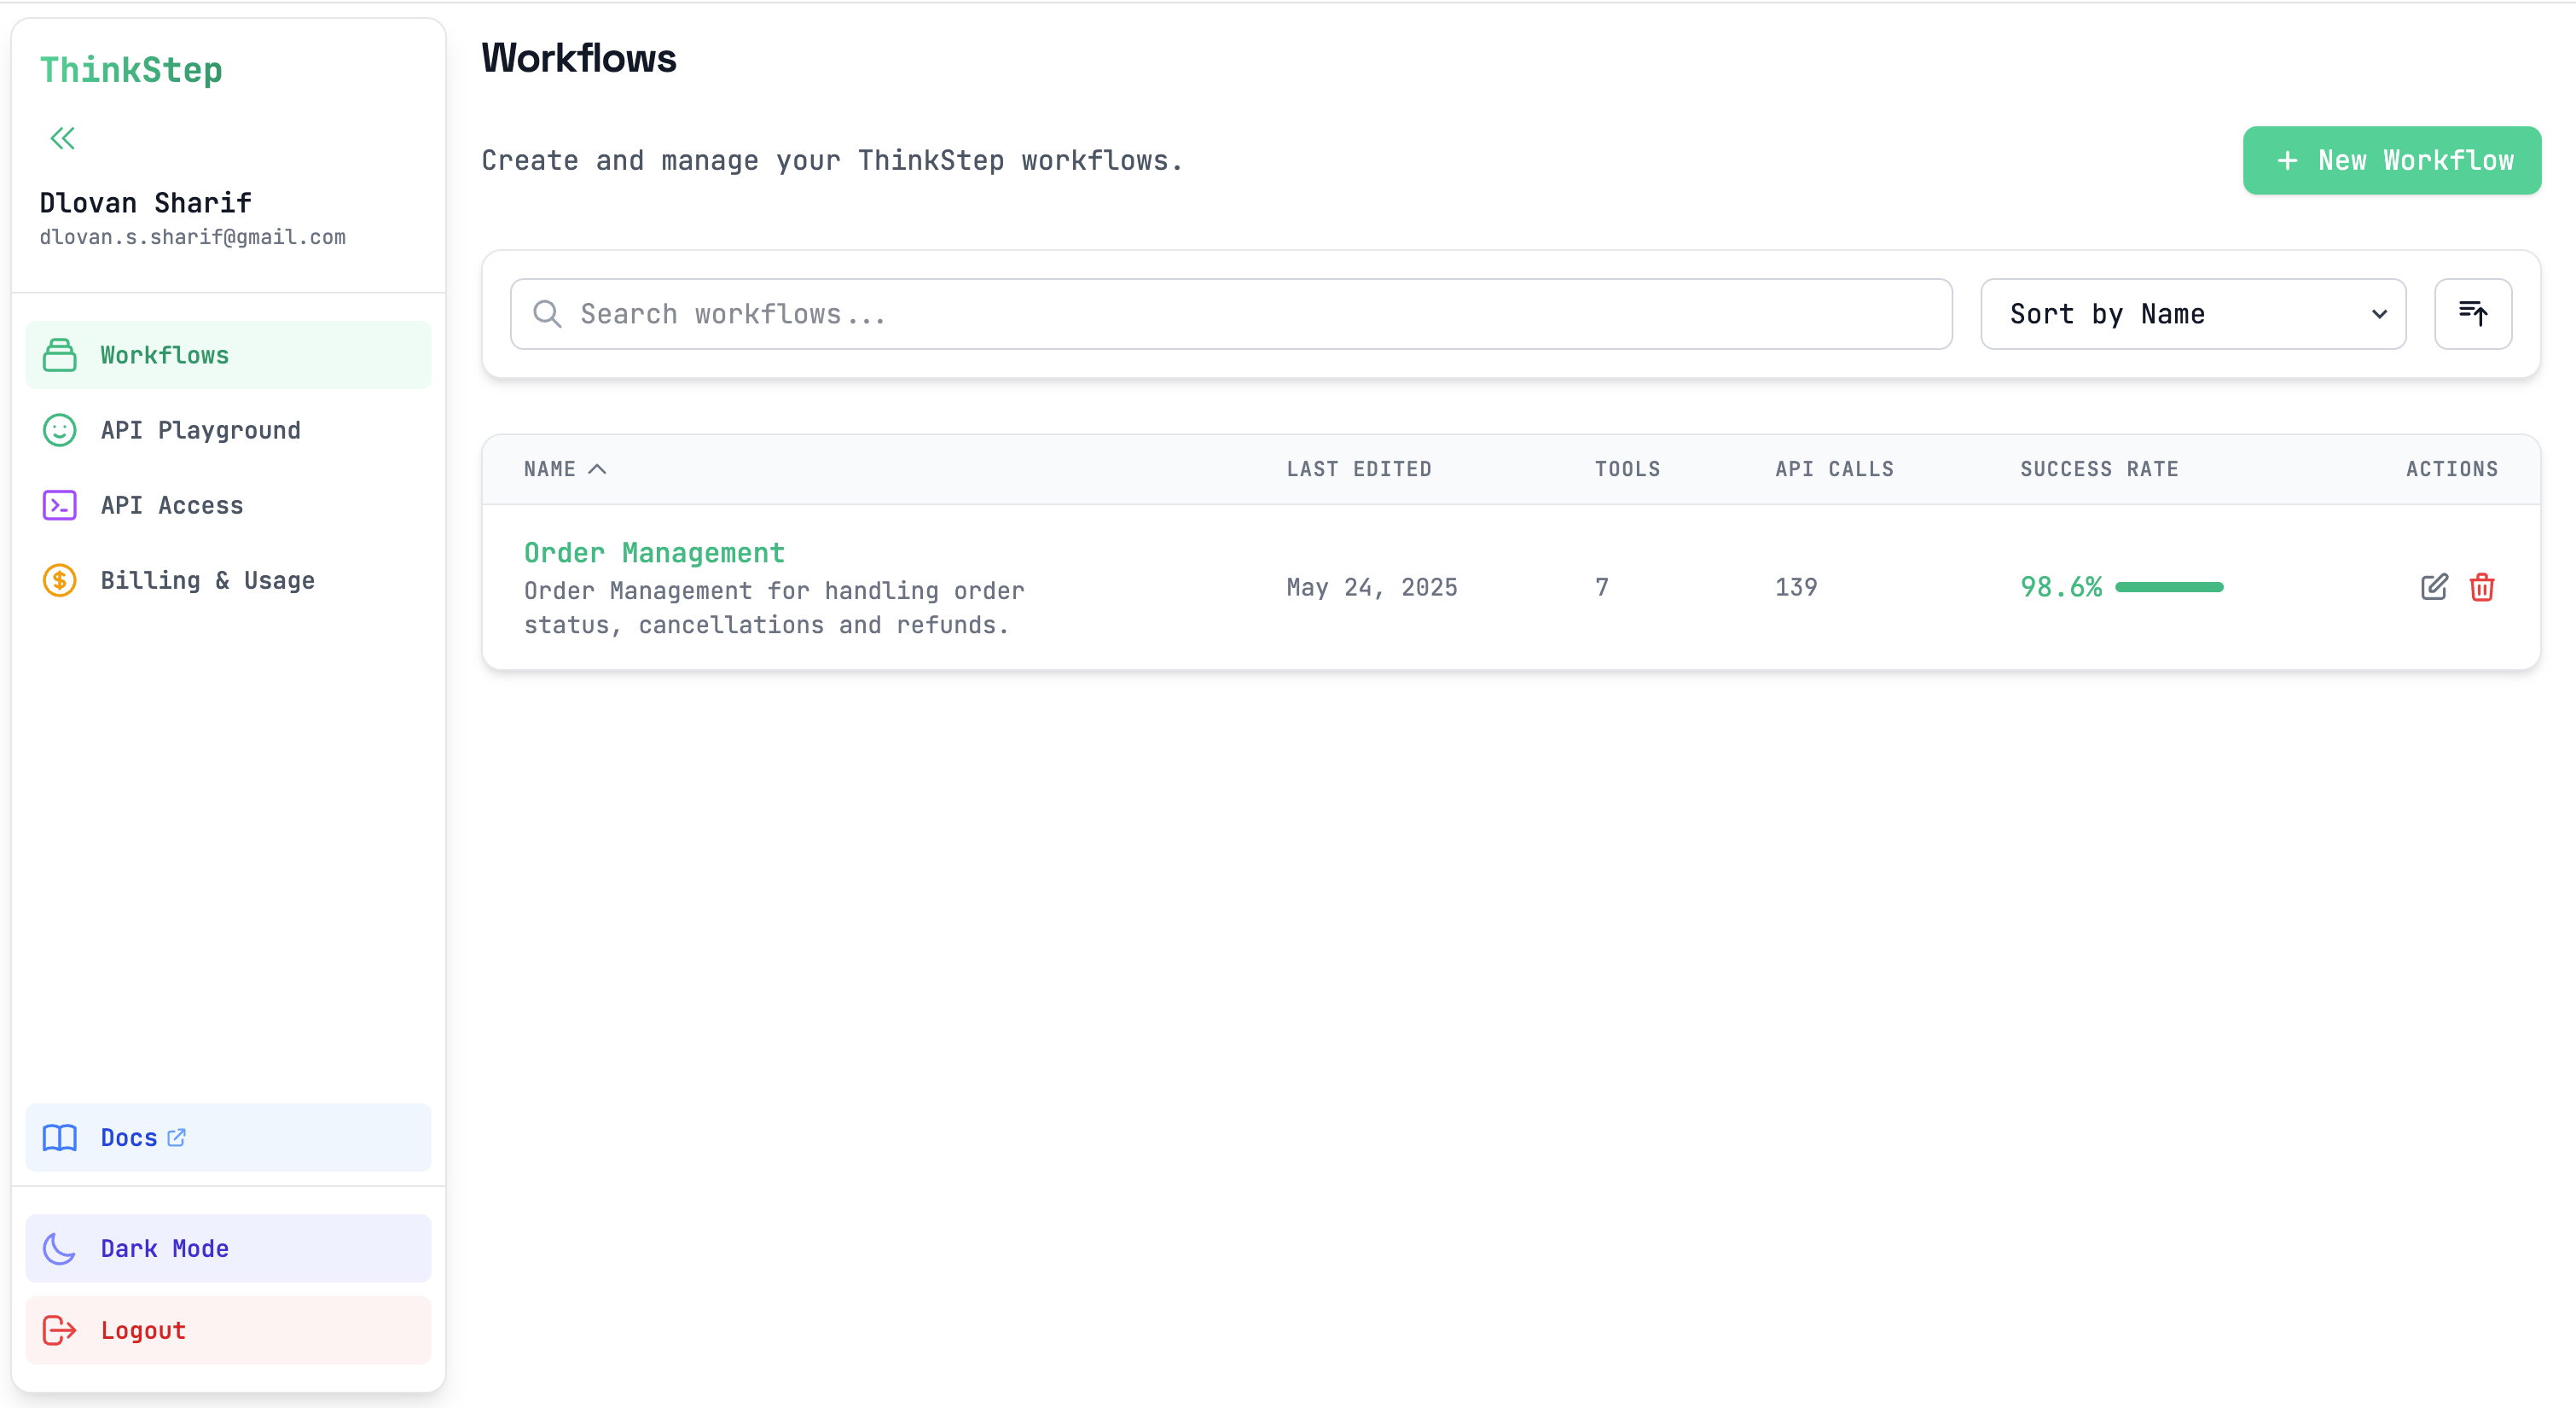Screen dimensions: 2576x1408
Task: Sort by the NAME column header arrow
Action: [597, 469]
